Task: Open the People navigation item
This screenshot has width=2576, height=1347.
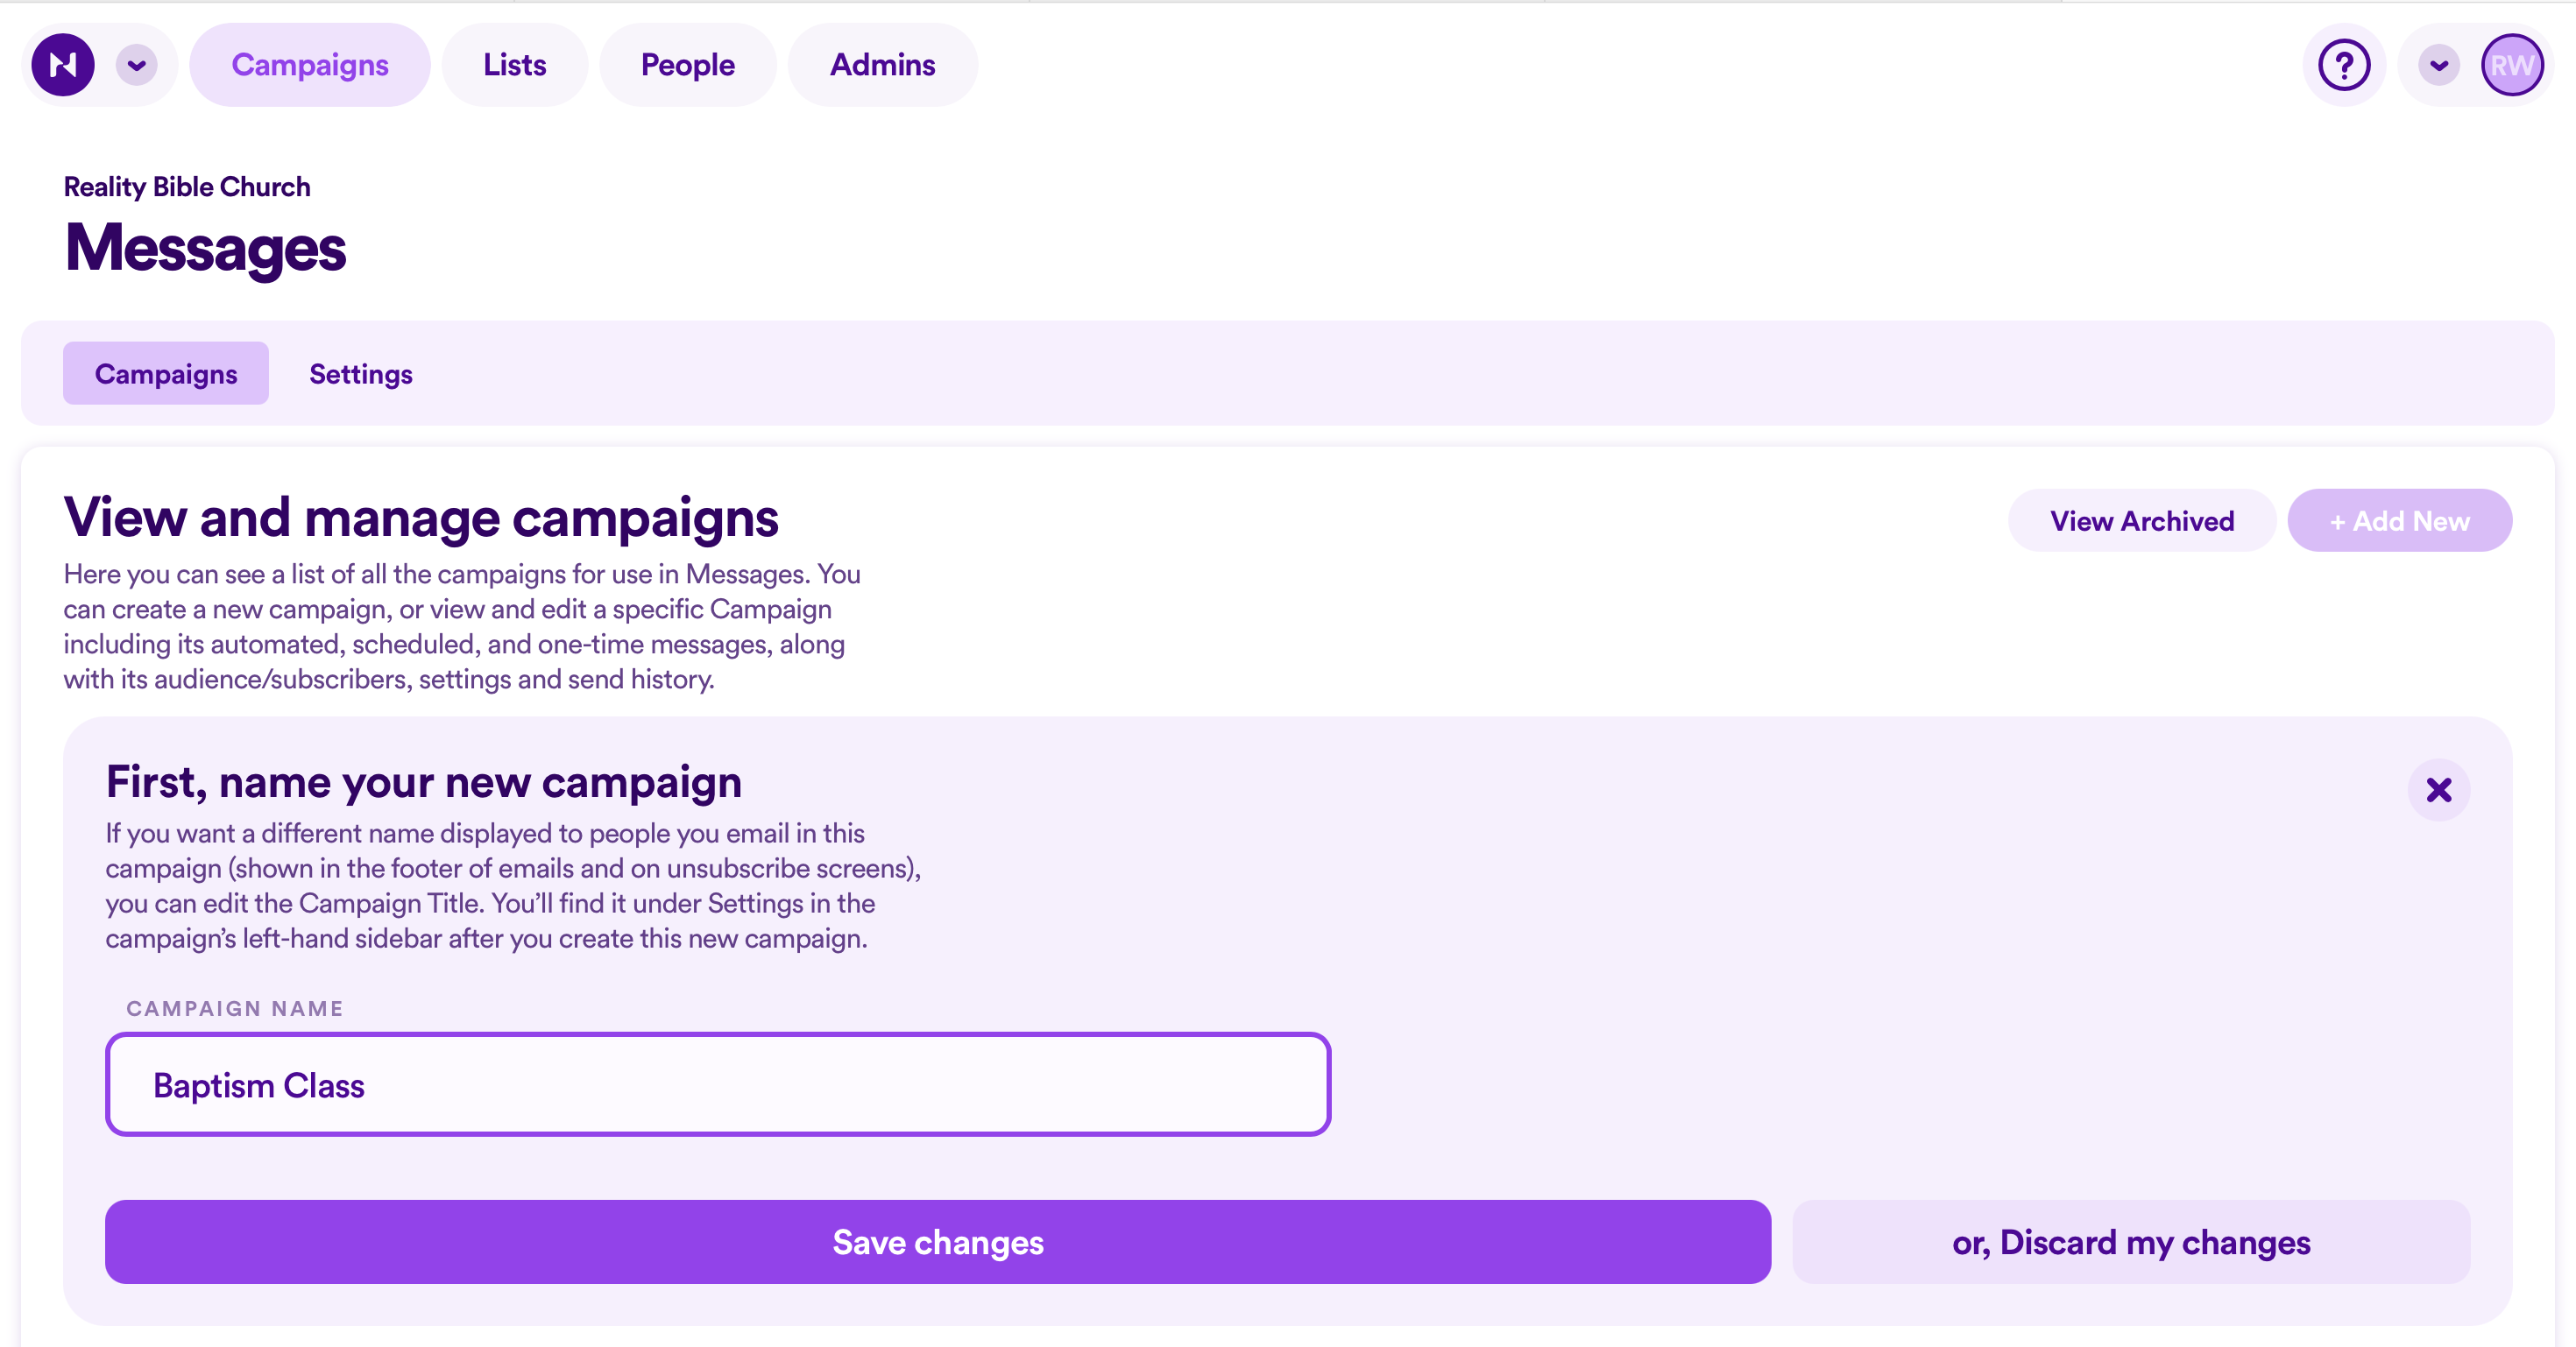Action: tap(688, 65)
